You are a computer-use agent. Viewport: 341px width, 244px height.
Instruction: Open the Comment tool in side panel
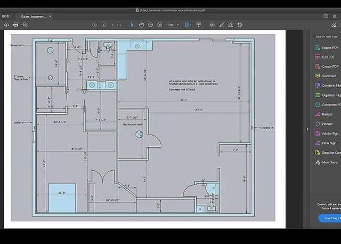[326, 76]
